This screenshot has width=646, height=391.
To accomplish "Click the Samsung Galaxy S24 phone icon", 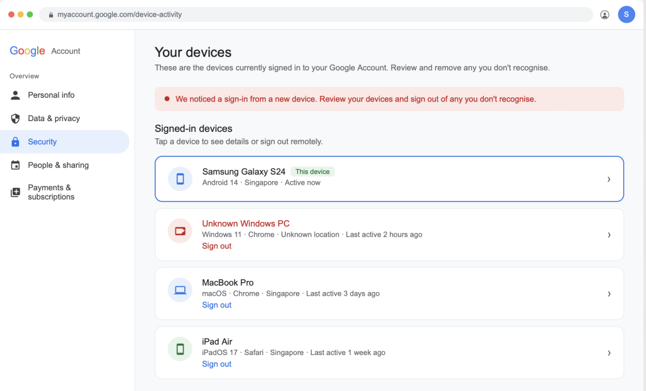I will click(180, 179).
